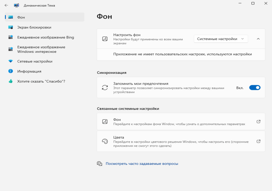272x191 pixels.
Task: Go back with the arrow button
Action: pyautogui.click(x=6, y=5)
